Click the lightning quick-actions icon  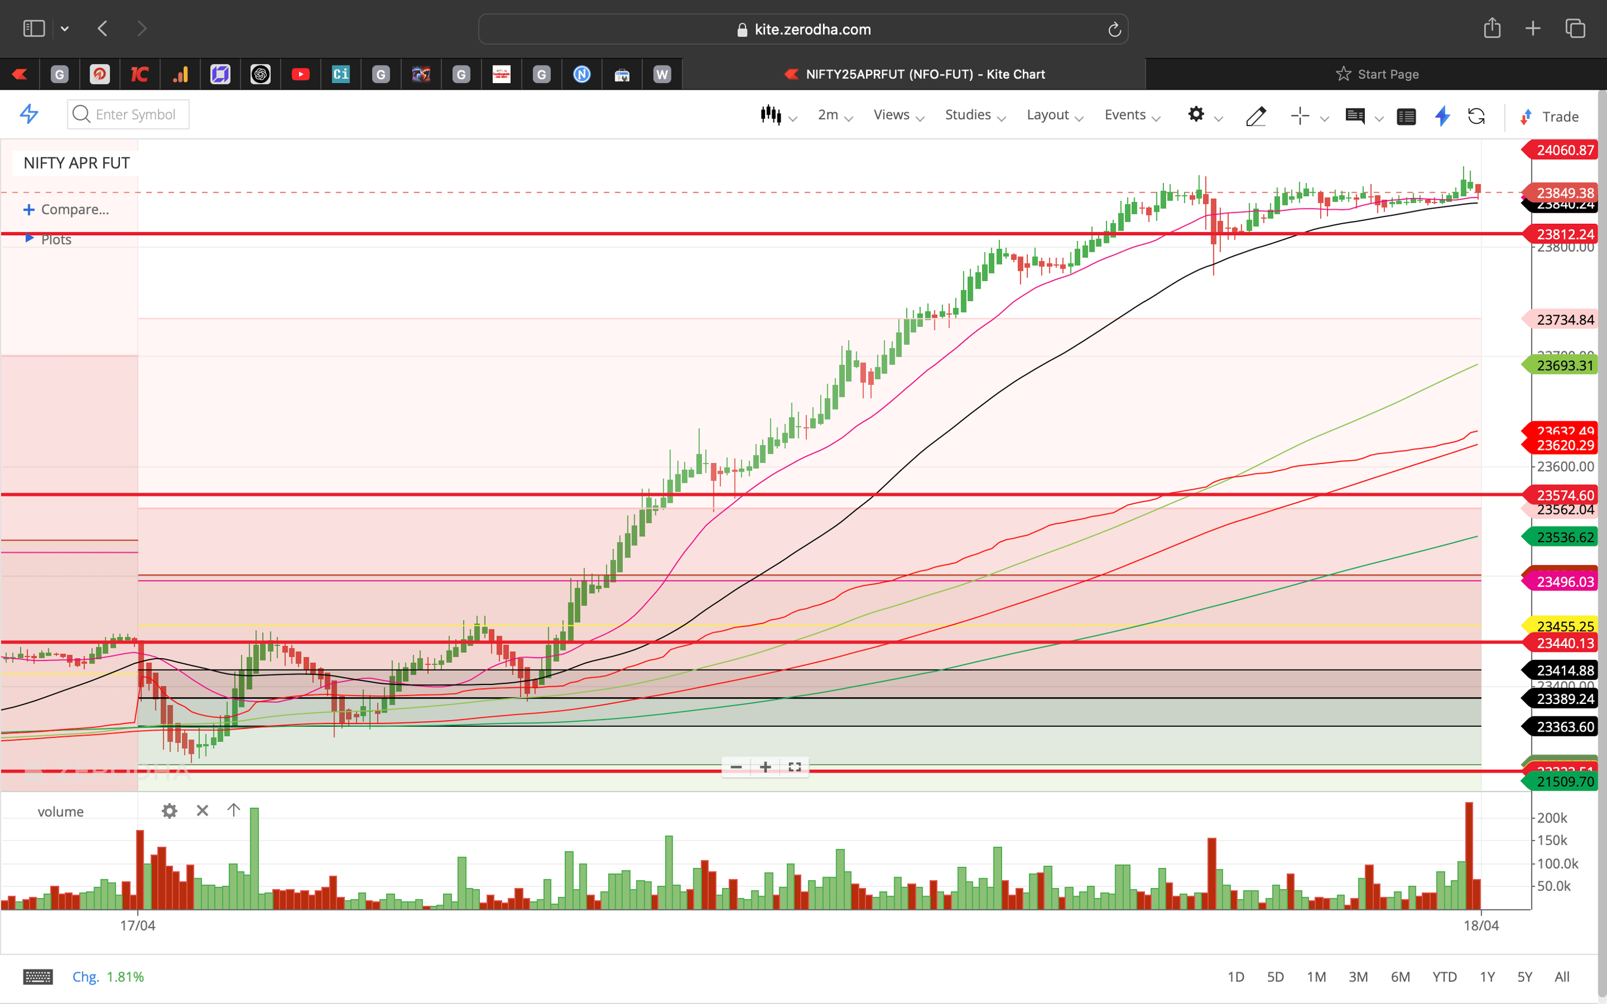coord(1442,116)
